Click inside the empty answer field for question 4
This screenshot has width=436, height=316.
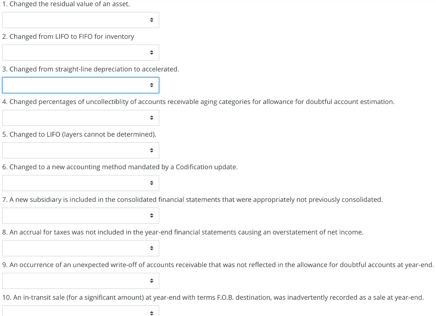(64, 118)
